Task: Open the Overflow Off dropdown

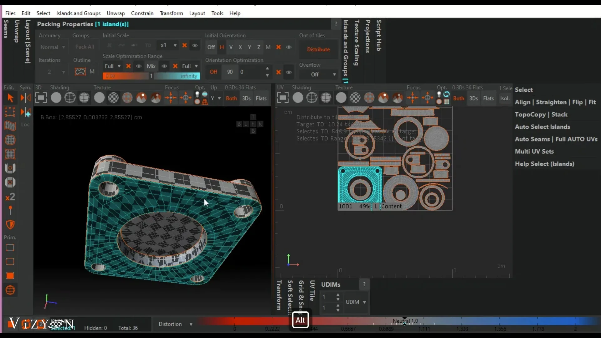Action: point(318,74)
